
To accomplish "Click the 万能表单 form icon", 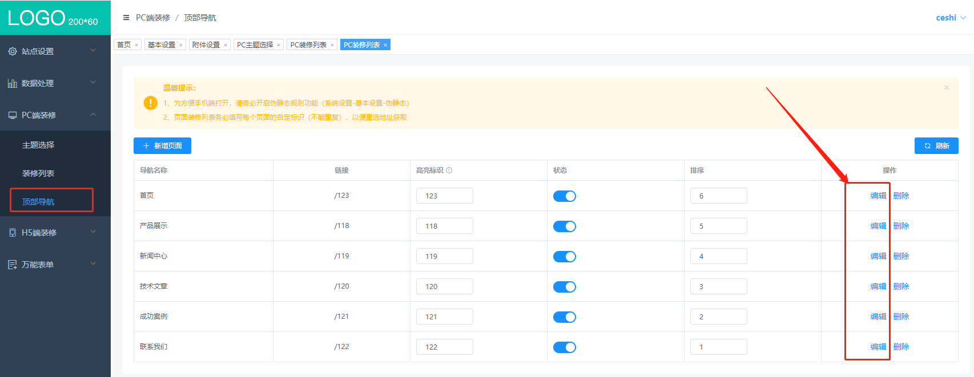I will click(13, 265).
